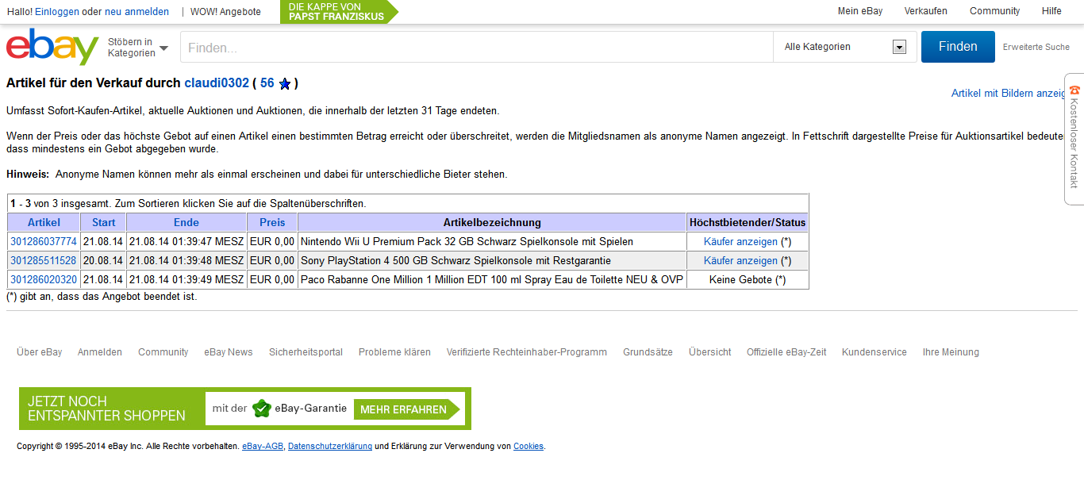Open the Kostenloser Kontakt side tab

point(1074,139)
